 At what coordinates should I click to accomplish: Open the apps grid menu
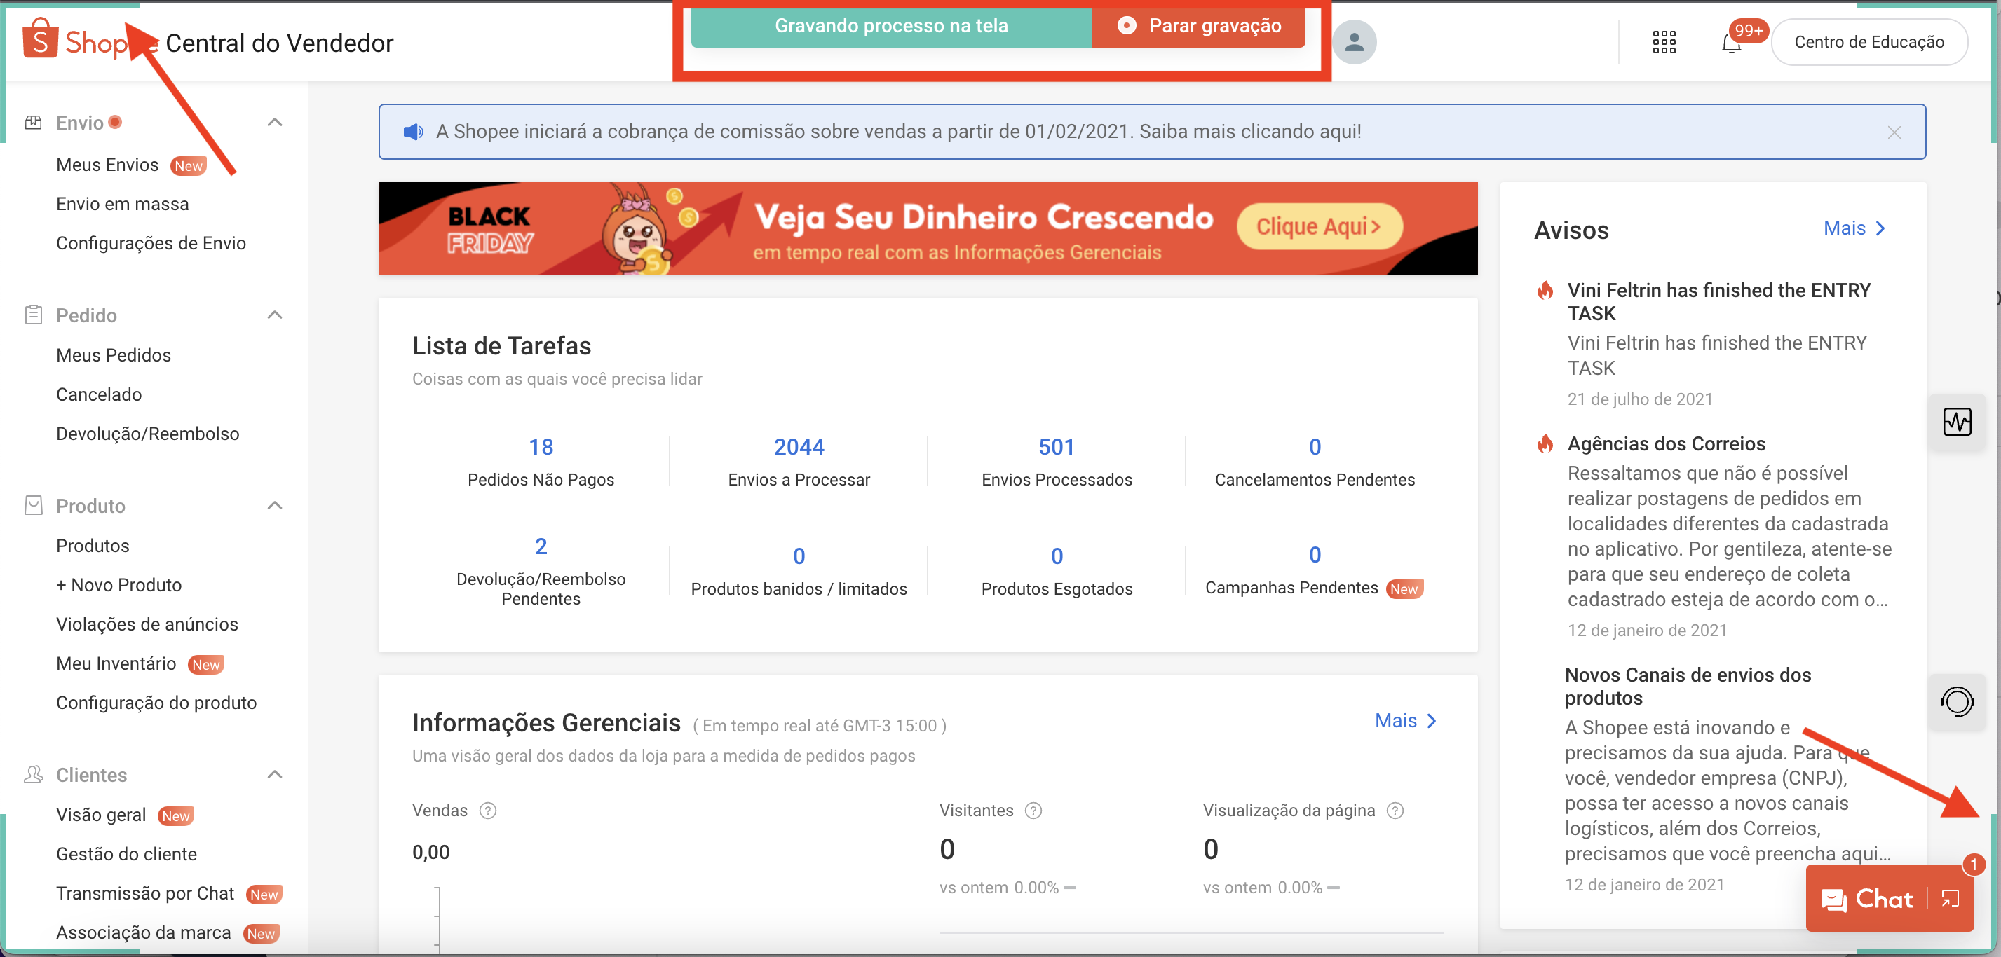[x=1664, y=43]
